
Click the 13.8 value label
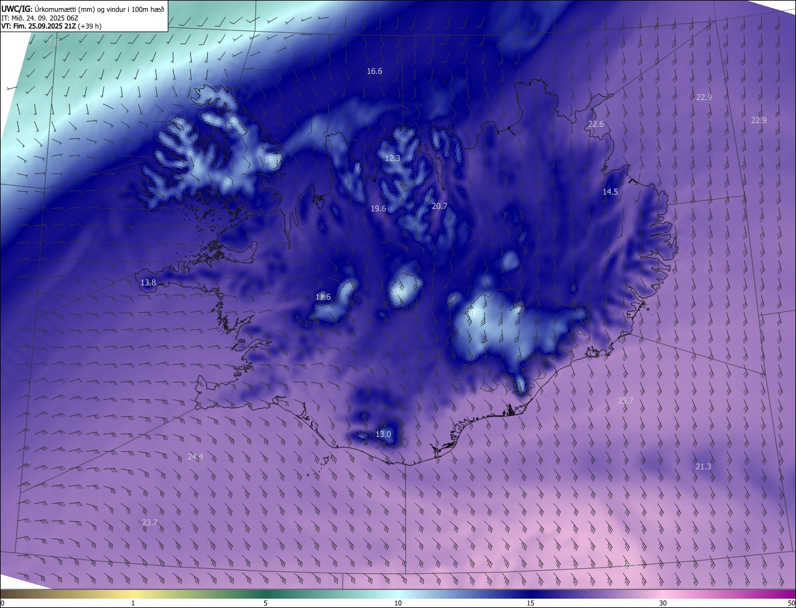tap(148, 283)
